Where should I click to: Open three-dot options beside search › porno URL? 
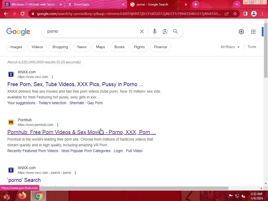point(75,173)
